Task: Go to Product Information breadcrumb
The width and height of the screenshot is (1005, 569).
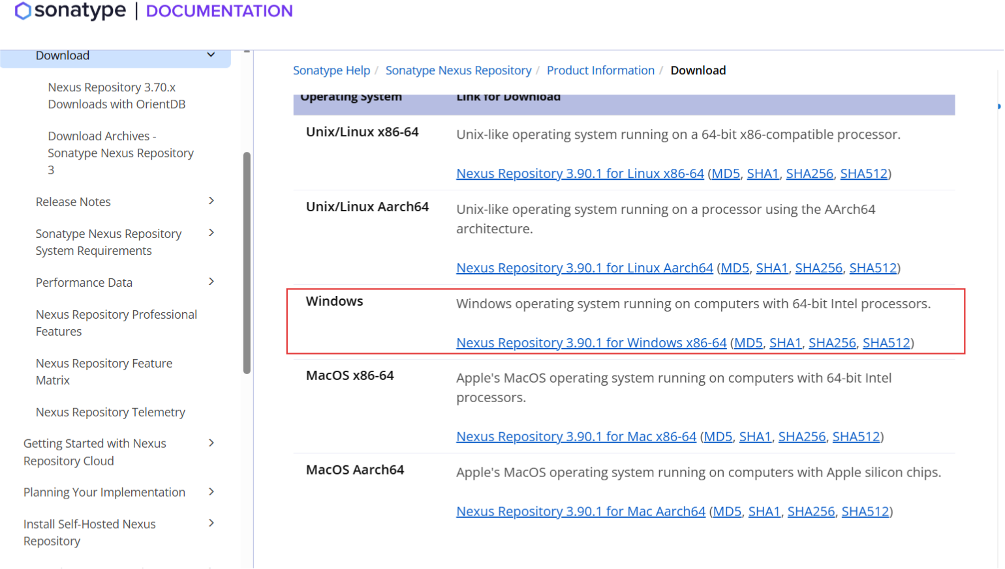Action: click(600, 70)
